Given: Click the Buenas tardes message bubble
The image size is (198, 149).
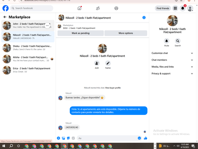Looking at the screenshot, I should click(84, 97).
